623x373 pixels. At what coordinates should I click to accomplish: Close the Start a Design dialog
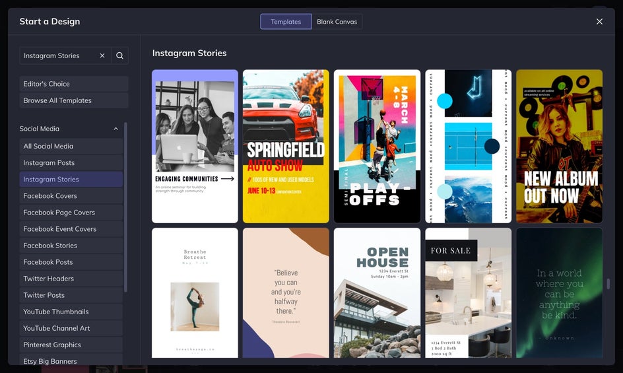(599, 22)
